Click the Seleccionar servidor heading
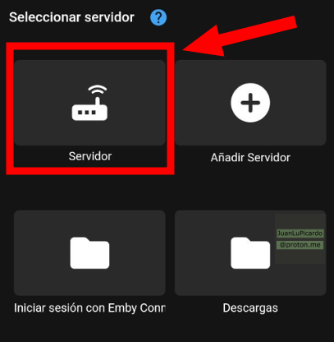 [x=71, y=17]
